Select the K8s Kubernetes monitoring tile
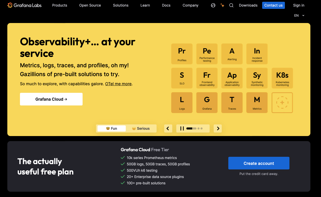The height and width of the screenshot is (197, 321). [x=282, y=78]
